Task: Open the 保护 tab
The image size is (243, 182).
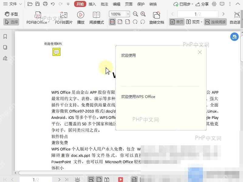Action: pos(141,4)
